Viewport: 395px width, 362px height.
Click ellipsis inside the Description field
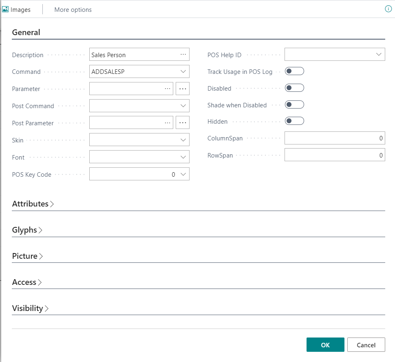[183, 54]
